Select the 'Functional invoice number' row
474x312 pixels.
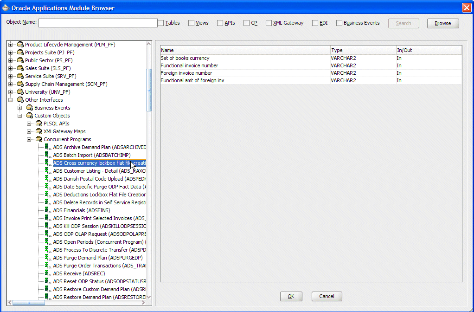click(311, 65)
